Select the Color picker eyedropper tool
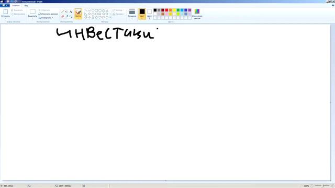335x188 pixels. [x=66, y=16]
